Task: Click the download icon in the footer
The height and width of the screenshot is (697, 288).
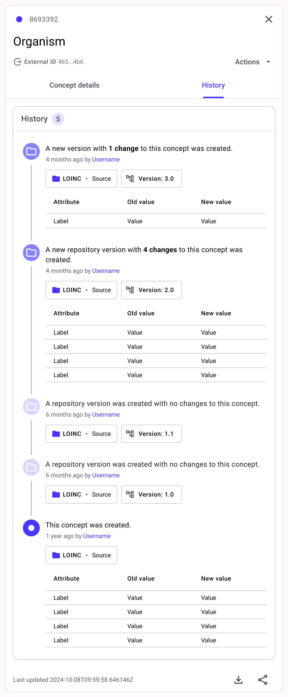Action: point(238,680)
